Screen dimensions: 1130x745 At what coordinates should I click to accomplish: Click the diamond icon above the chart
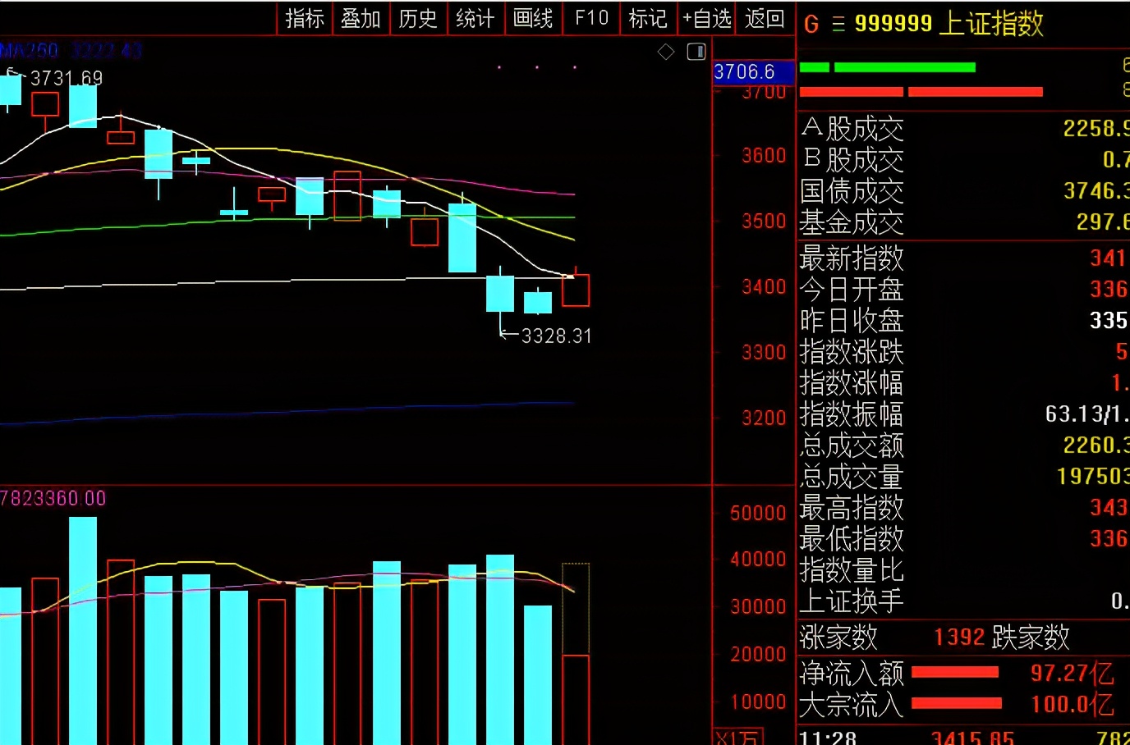point(666,53)
